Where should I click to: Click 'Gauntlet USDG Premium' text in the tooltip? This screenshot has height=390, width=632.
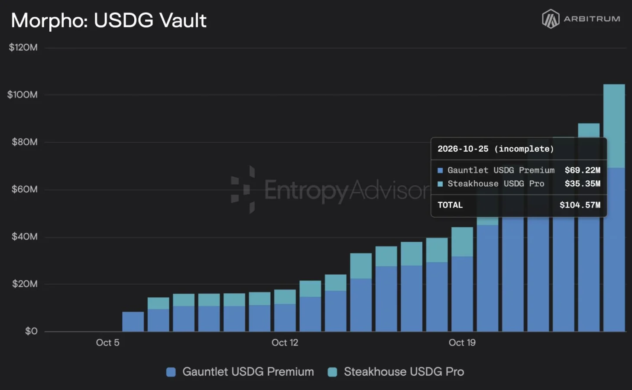(501, 170)
